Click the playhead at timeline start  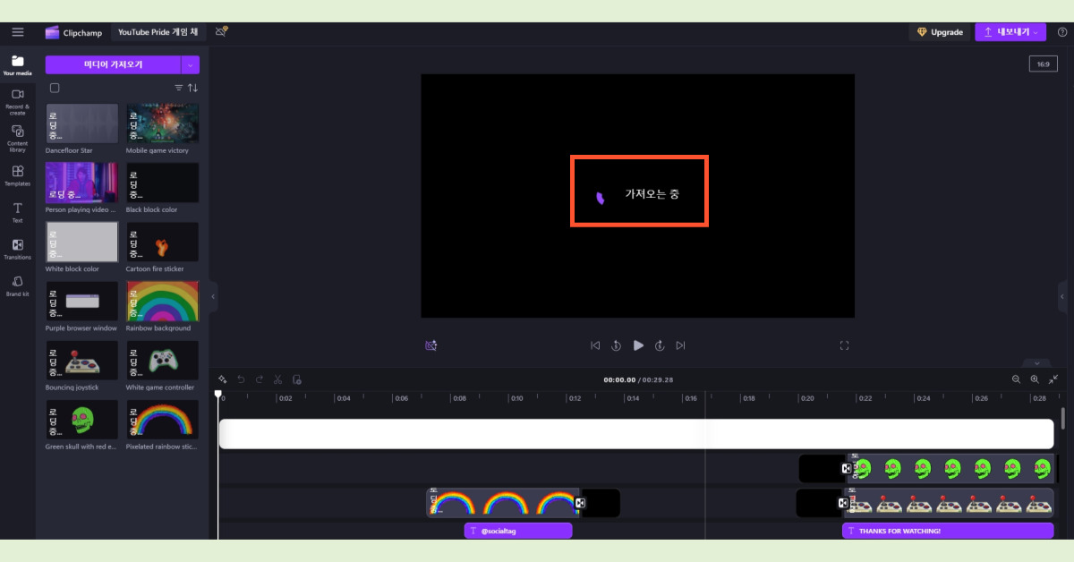217,394
